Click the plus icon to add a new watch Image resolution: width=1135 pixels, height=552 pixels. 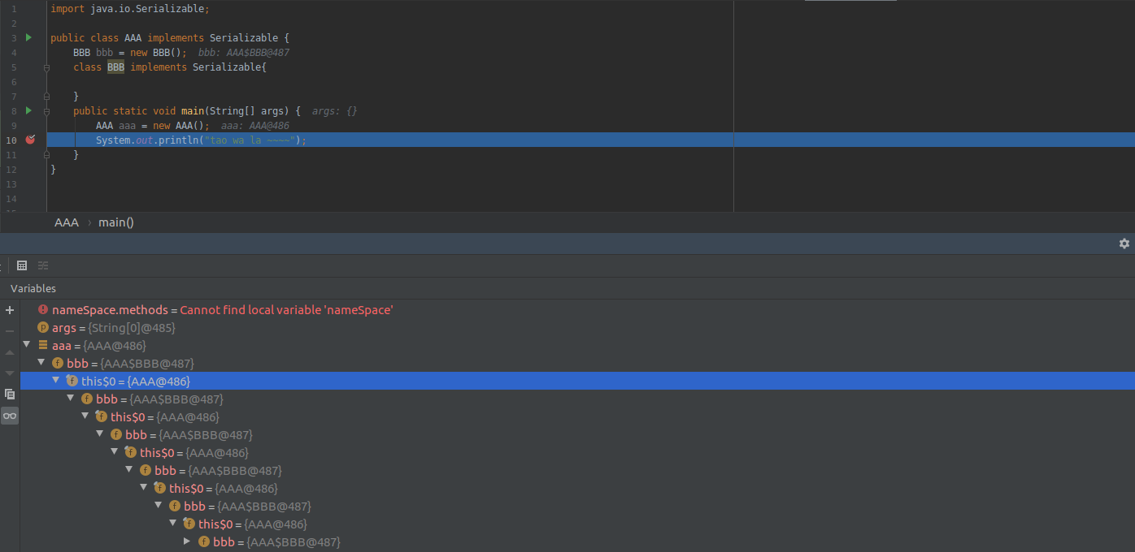click(10, 310)
